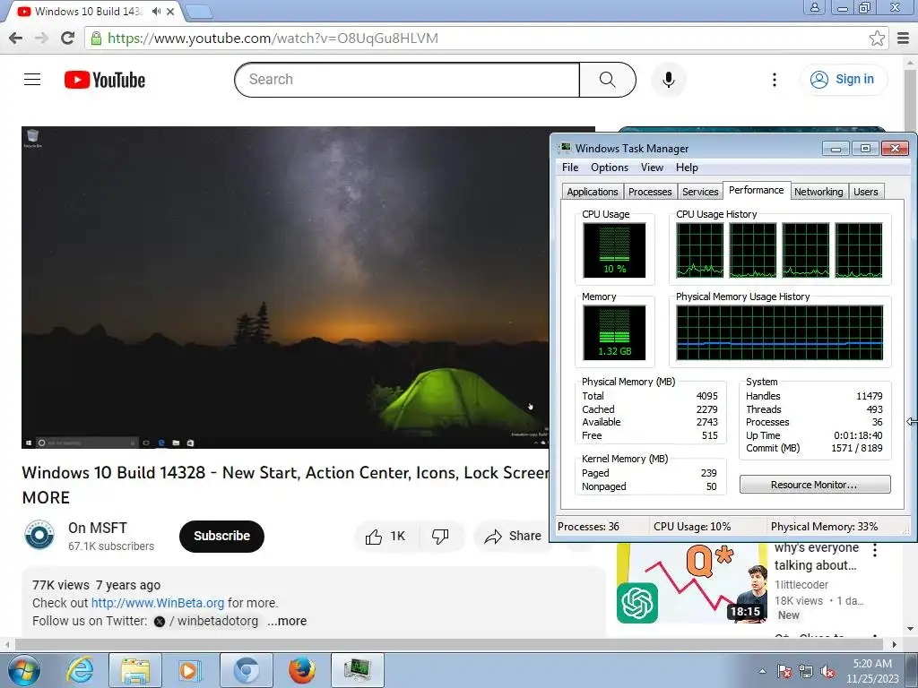Open a new browser tab

198,12
